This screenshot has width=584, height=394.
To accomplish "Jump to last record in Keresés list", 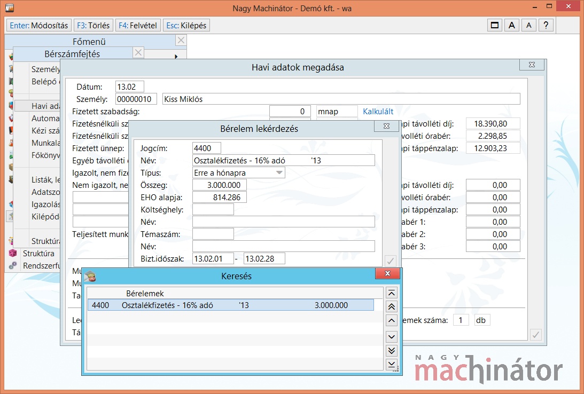I will [x=392, y=364].
